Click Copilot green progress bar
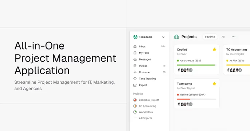Screen dimensions: 250x131 196,65
